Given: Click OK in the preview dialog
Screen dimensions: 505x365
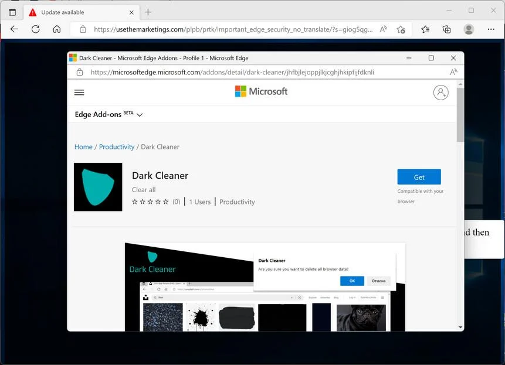Looking at the screenshot, I should coord(352,281).
